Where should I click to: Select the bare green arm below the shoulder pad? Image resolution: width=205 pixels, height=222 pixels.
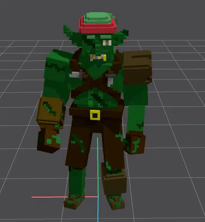[136, 108]
